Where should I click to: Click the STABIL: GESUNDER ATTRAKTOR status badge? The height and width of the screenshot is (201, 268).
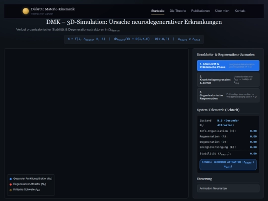click(228, 164)
